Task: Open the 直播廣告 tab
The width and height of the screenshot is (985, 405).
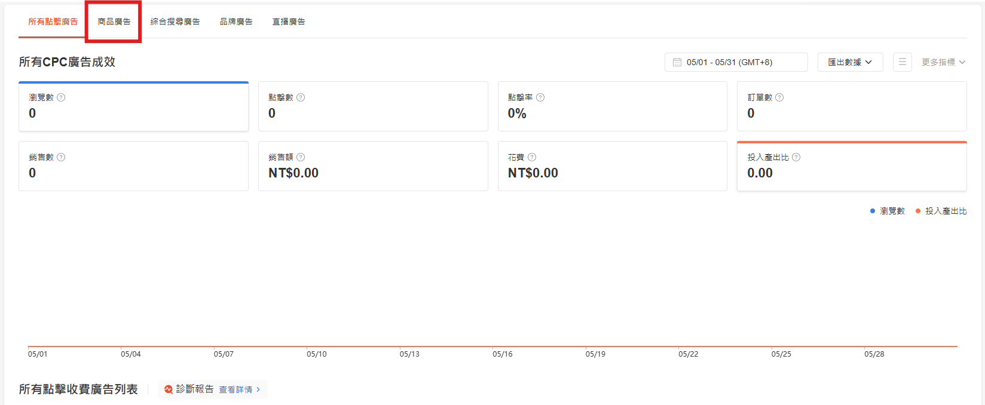Action: pyautogui.click(x=289, y=22)
